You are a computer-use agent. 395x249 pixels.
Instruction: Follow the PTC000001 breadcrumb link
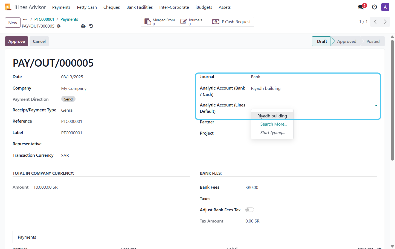(x=44, y=19)
